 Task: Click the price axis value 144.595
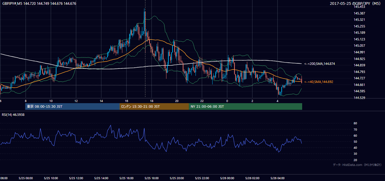coord(359,91)
